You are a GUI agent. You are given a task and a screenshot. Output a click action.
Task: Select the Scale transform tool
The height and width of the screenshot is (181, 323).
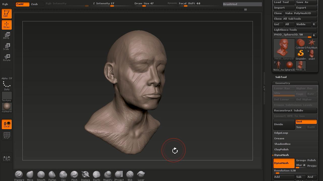coord(7,47)
